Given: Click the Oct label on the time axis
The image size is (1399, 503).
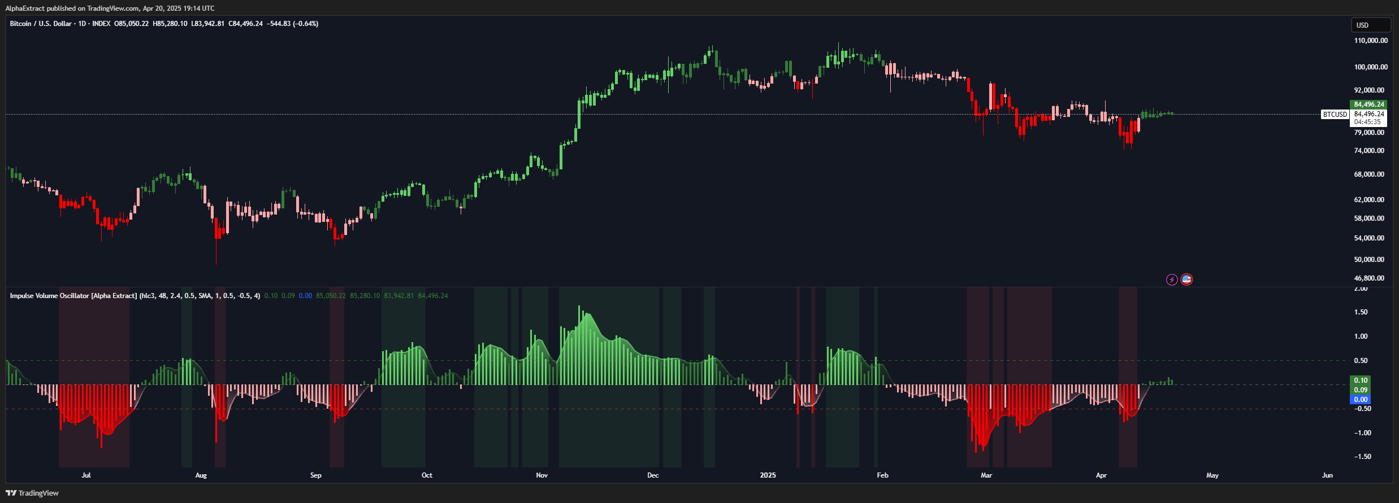Looking at the screenshot, I should [427, 475].
